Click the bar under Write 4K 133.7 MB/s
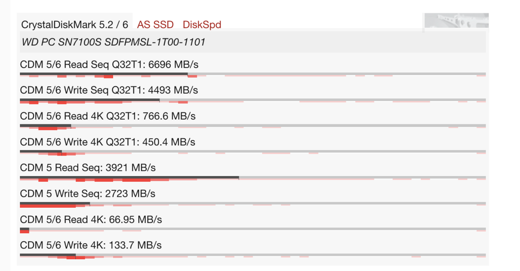This screenshot has height=271, width=520. pyautogui.click(x=48, y=255)
